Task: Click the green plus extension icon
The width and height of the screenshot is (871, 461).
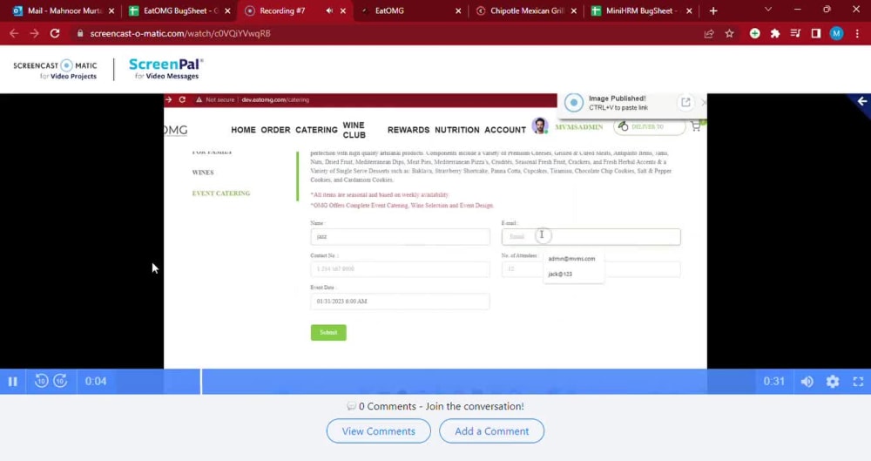Action: [754, 33]
